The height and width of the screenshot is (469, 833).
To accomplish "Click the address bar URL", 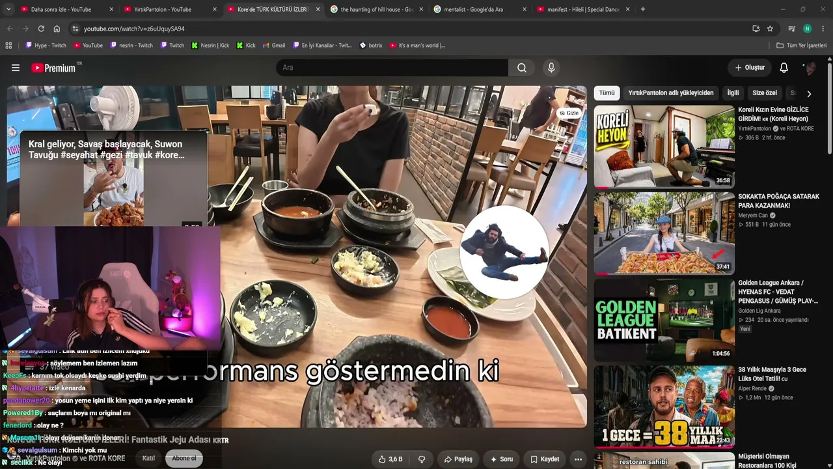I will coord(134,29).
